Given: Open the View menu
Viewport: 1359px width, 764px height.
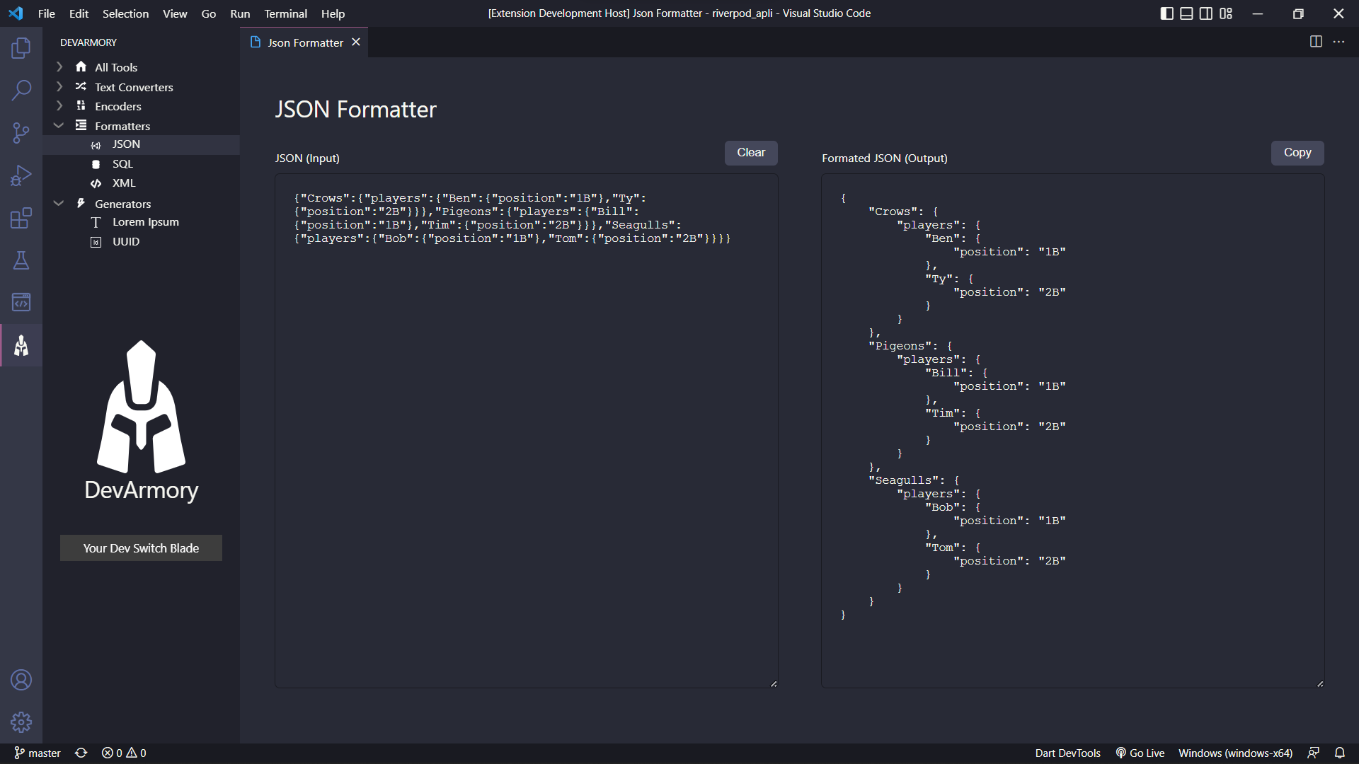Looking at the screenshot, I should pyautogui.click(x=175, y=13).
